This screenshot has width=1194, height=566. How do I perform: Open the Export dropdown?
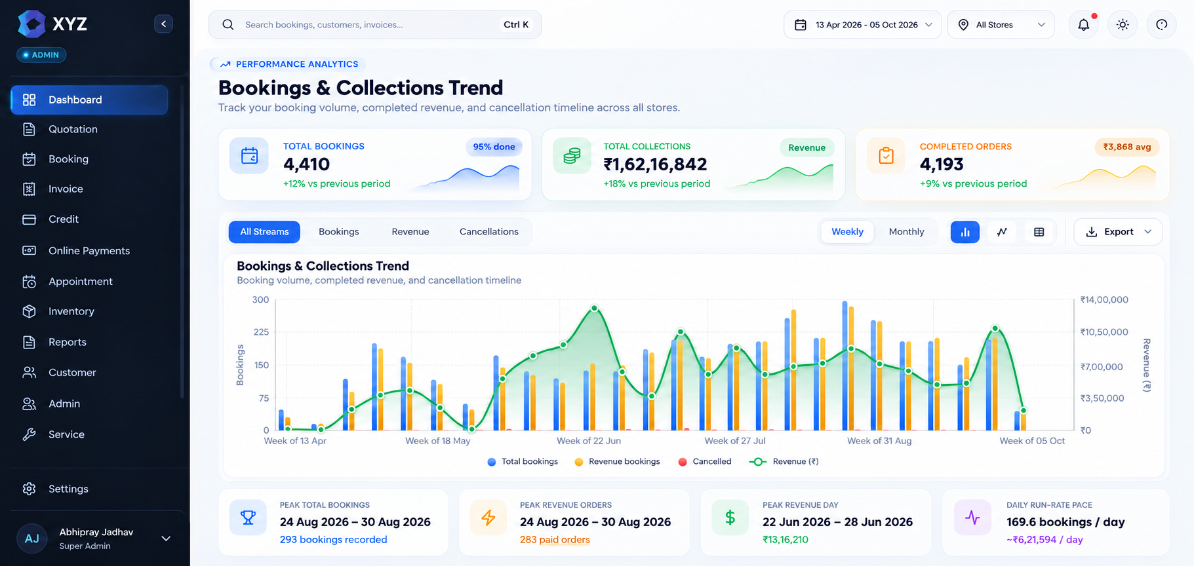(1118, 232)
